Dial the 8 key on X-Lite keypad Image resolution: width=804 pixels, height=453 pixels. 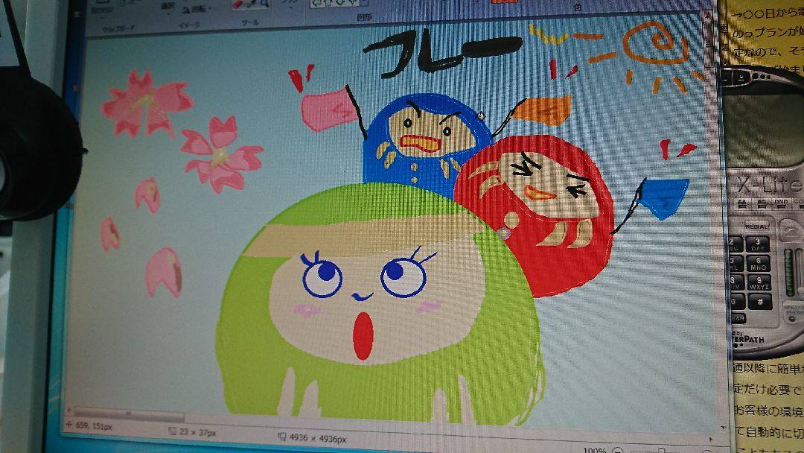[737, 282]
